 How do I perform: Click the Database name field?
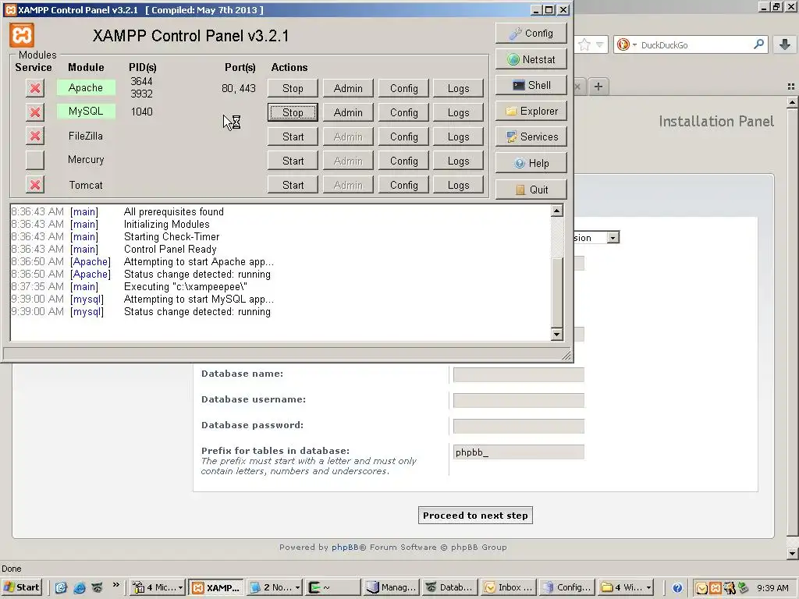click(519, 375)
